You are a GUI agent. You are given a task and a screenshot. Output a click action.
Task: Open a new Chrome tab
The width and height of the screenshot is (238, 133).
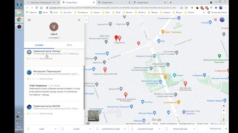(171, 3)
